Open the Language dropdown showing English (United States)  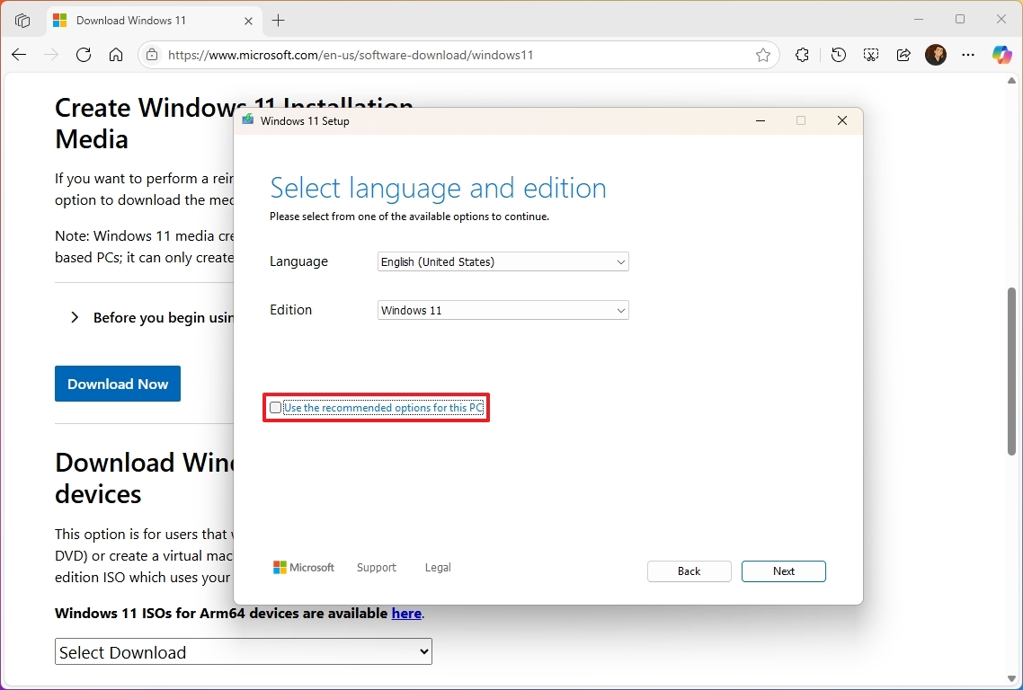point(503,261)
